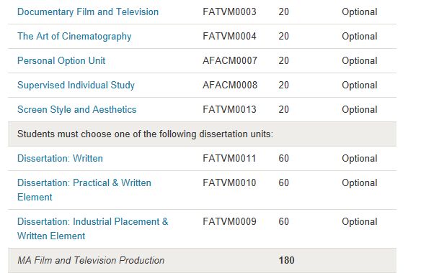Open Supervised Individual Study unit link
The image size is (421, 273).
point(76,85)
